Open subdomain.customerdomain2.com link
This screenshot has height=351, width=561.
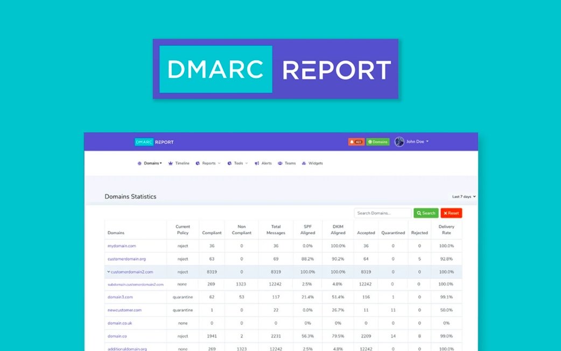click(136, 284)
